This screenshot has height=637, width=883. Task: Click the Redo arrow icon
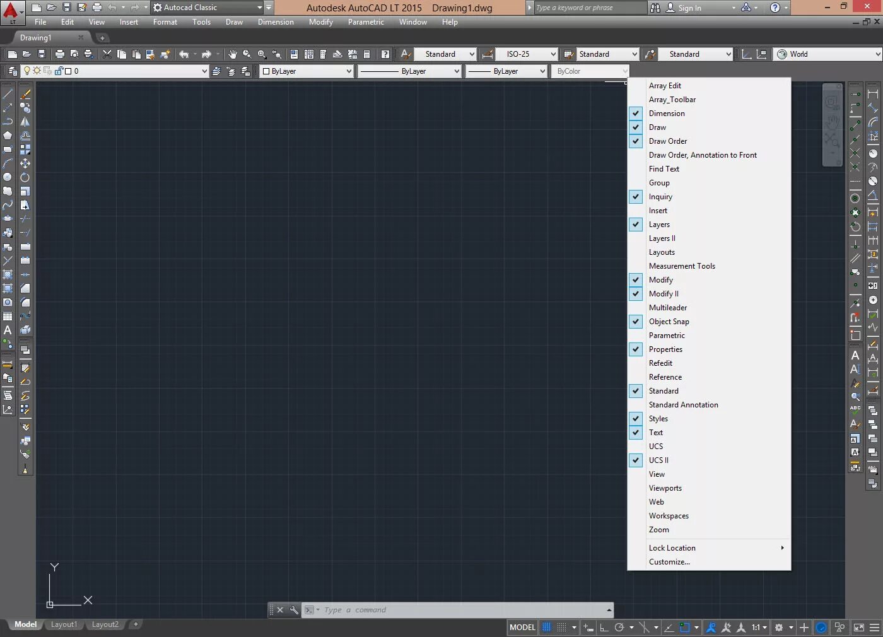pyautogui.click(x=206, y=54)
